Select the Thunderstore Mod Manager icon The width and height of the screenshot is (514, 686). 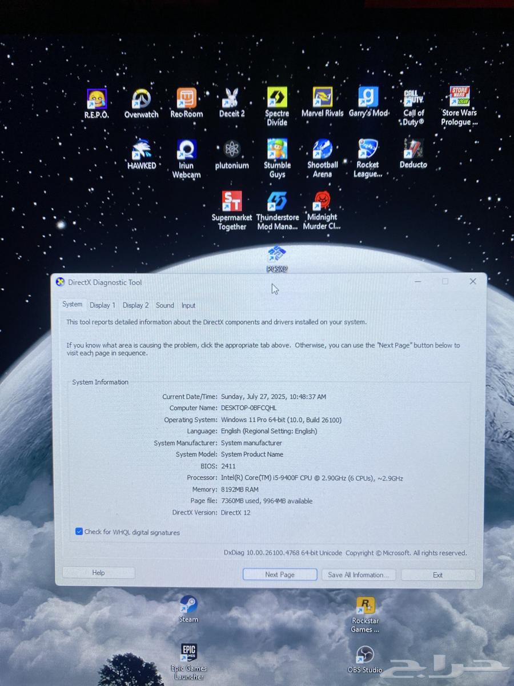click(278, 211)
